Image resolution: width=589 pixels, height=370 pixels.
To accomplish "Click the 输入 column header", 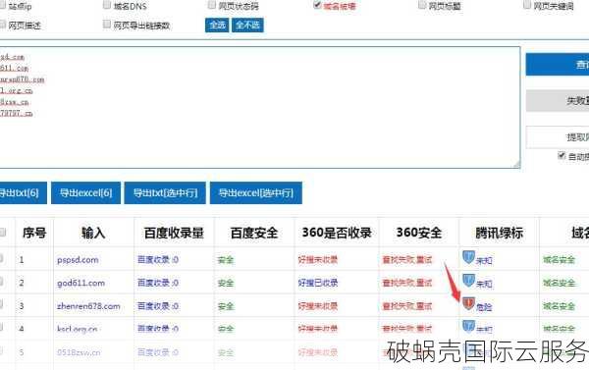I will coord(93,233).
